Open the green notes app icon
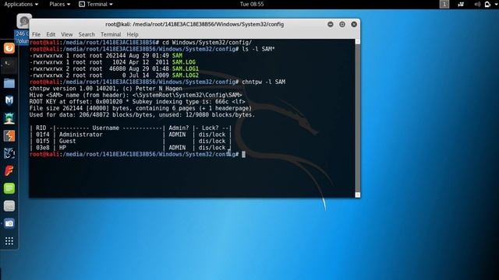The image size is (499, 280). (x=9, y=188)
